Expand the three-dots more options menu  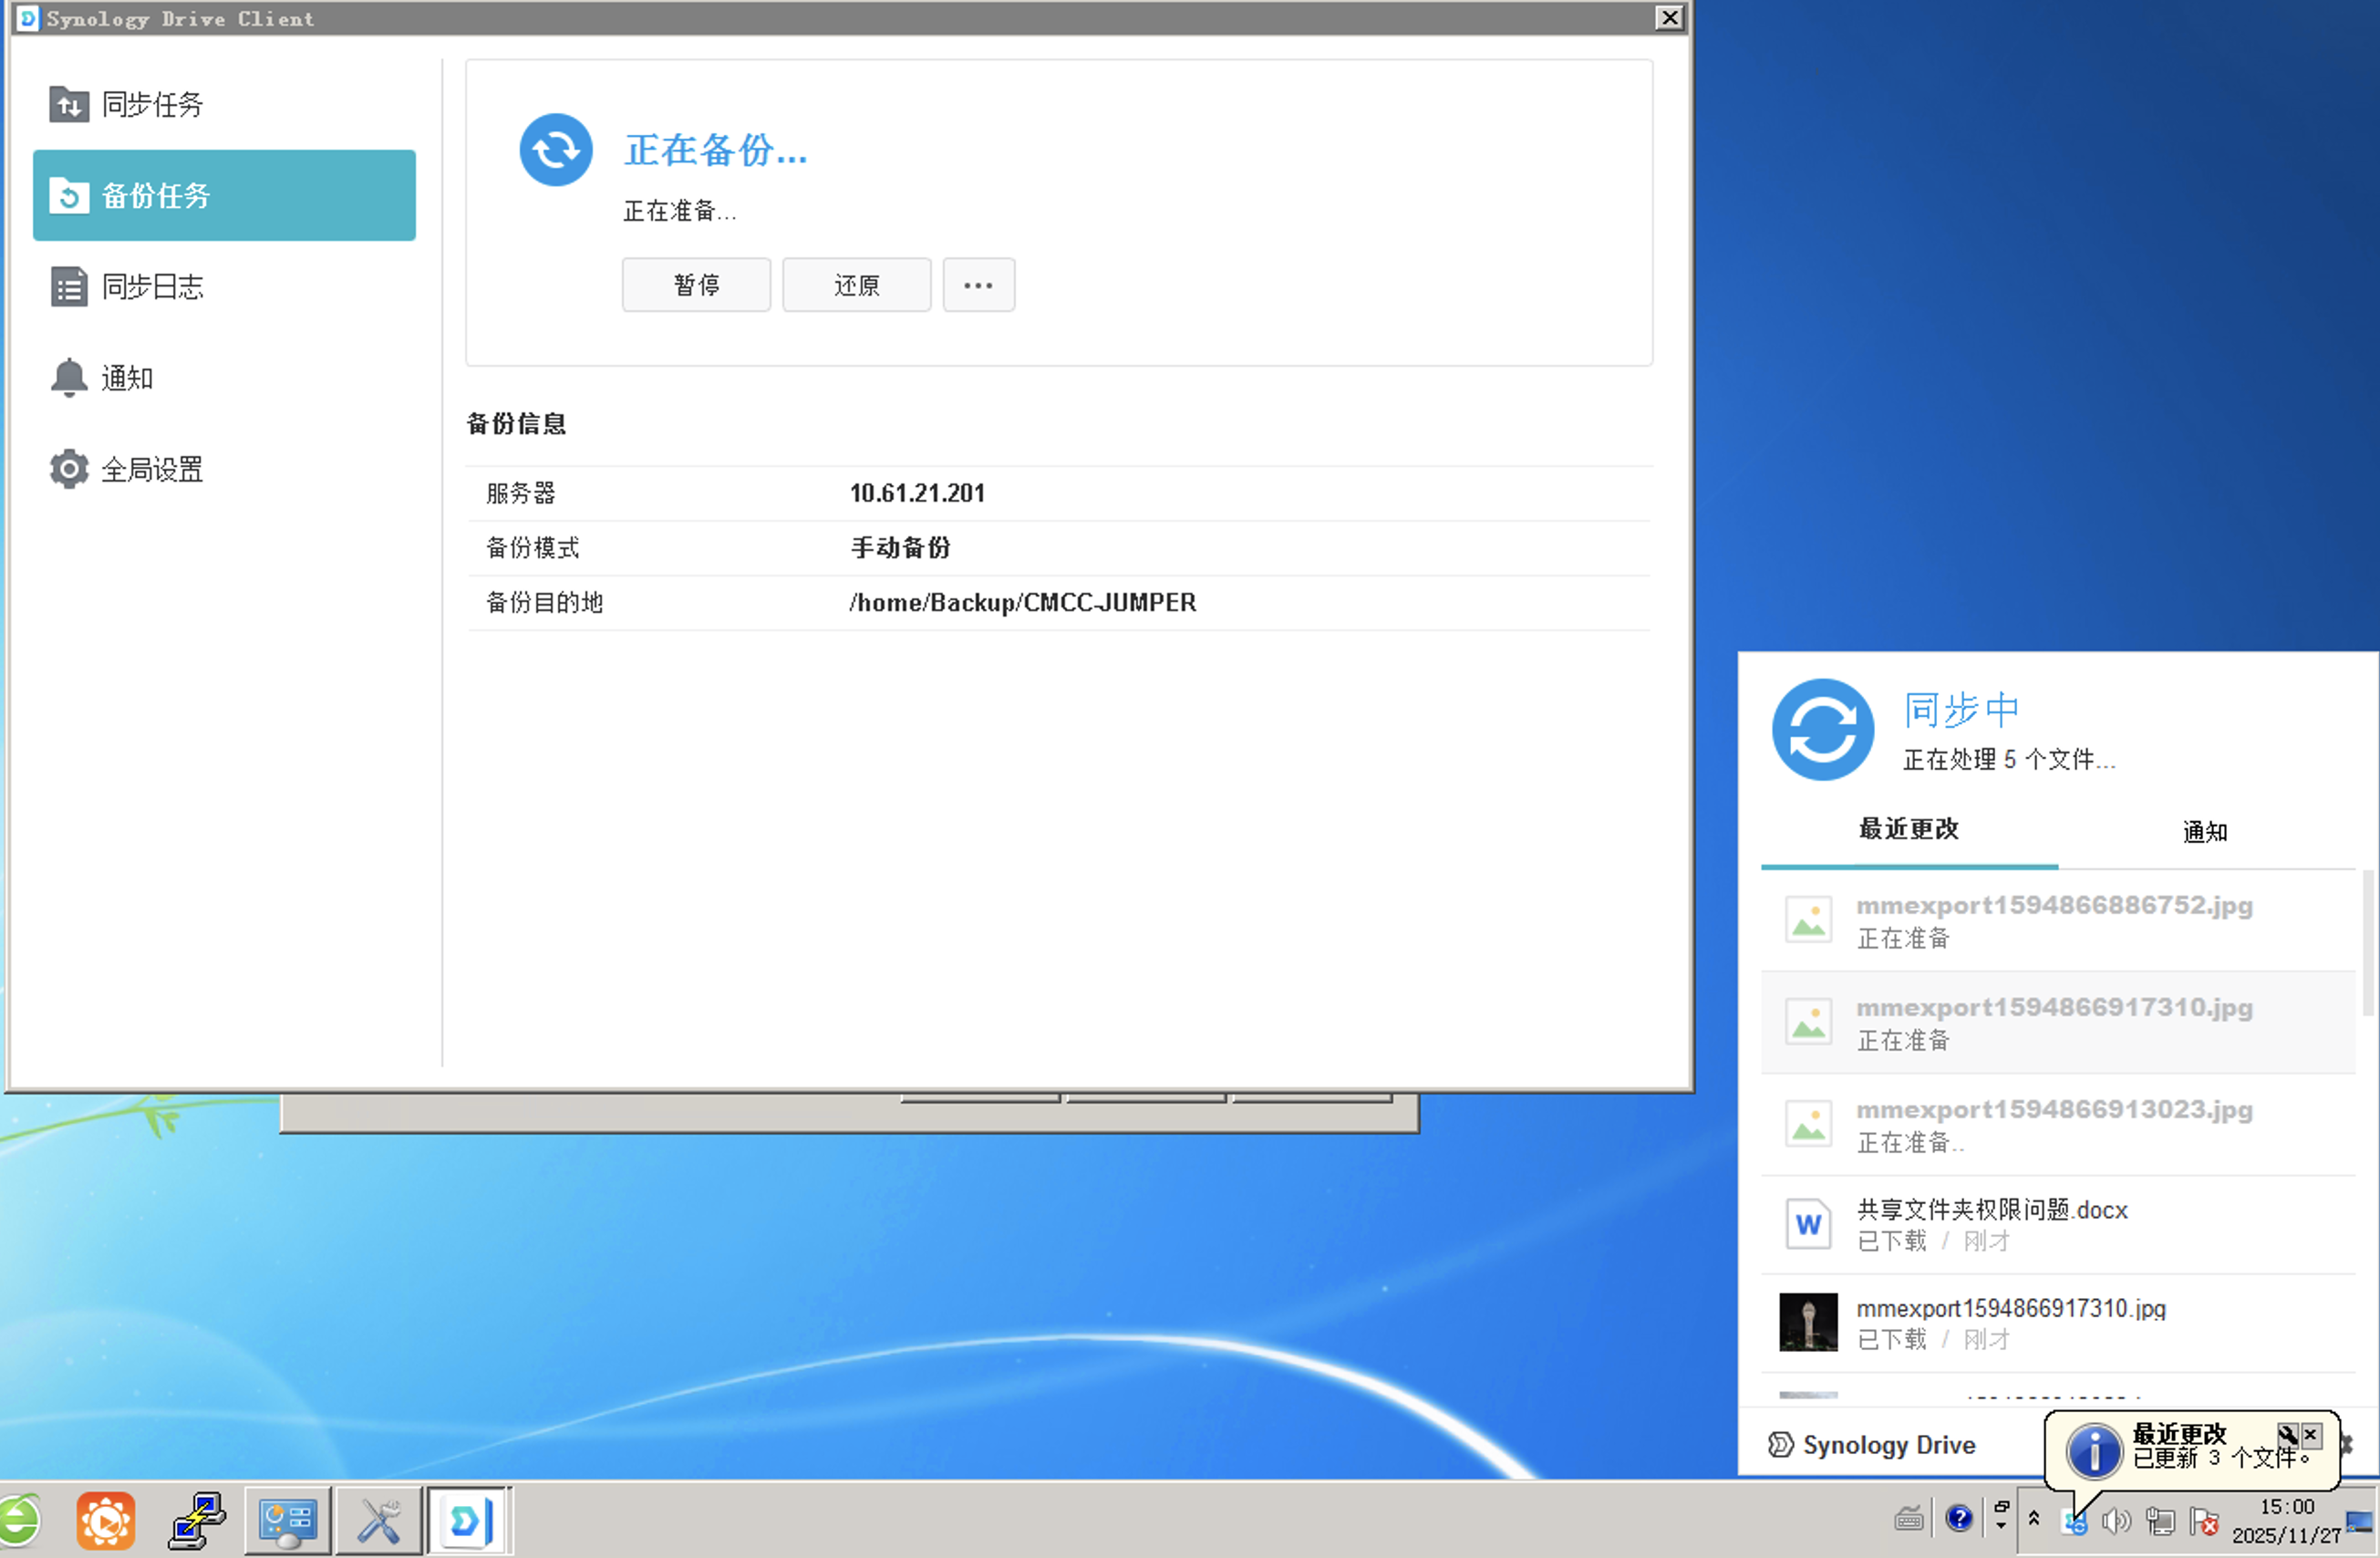coord(978,286)
